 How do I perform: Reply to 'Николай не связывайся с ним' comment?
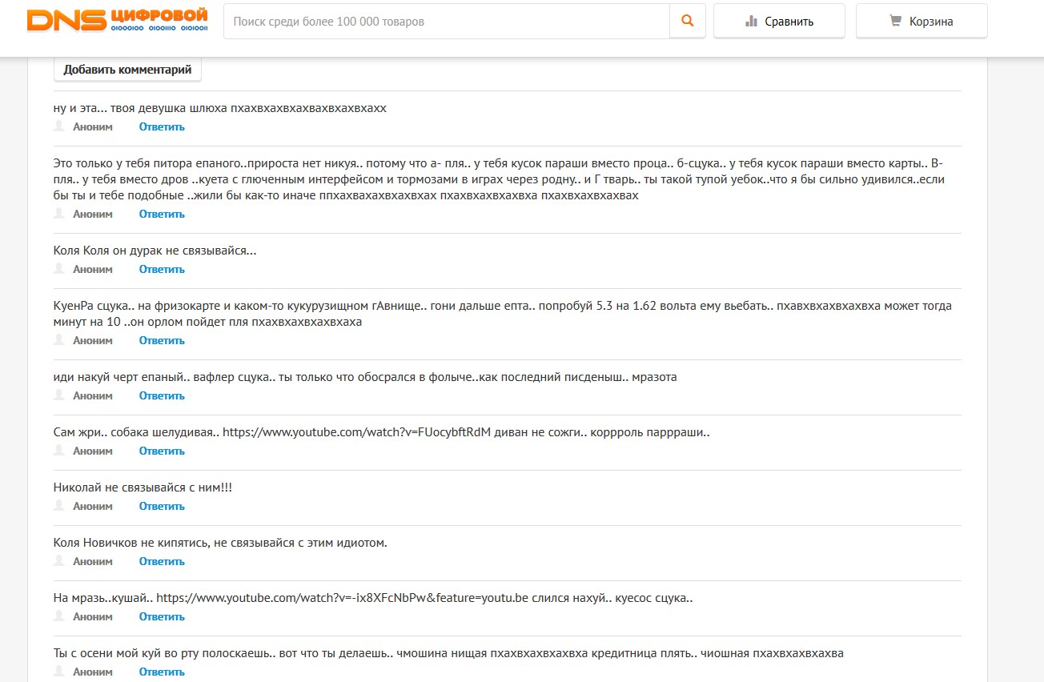coord(162,506)
